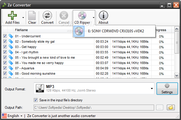Click the CD Ripper disc icon

coord(82,15)
